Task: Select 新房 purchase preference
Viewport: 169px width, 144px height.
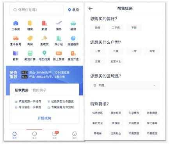Action: click(98, 28)
